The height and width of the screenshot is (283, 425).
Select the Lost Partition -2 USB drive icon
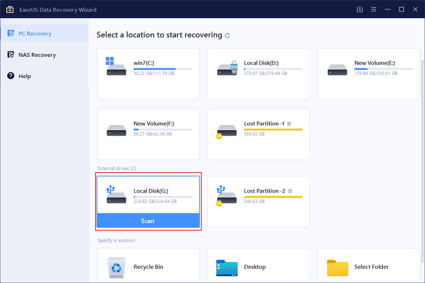(x=227, y=196)
